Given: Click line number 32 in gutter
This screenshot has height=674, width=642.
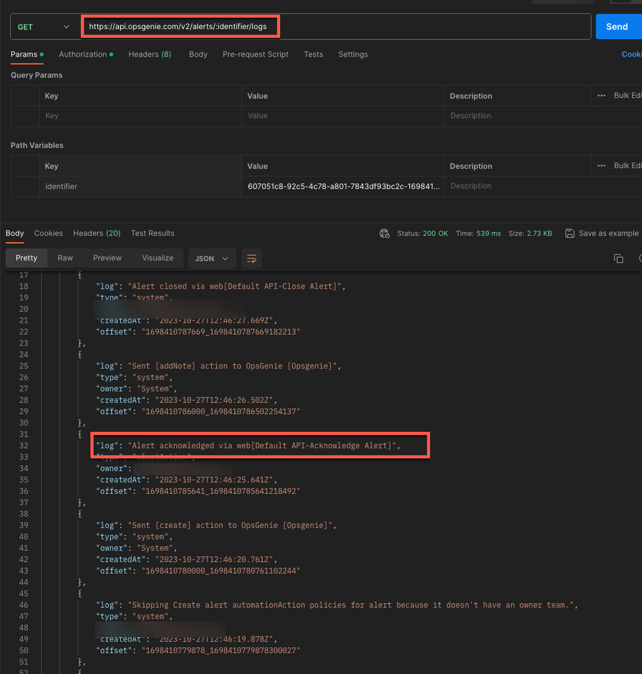Looking at the screenshot, I should (24, 446).
